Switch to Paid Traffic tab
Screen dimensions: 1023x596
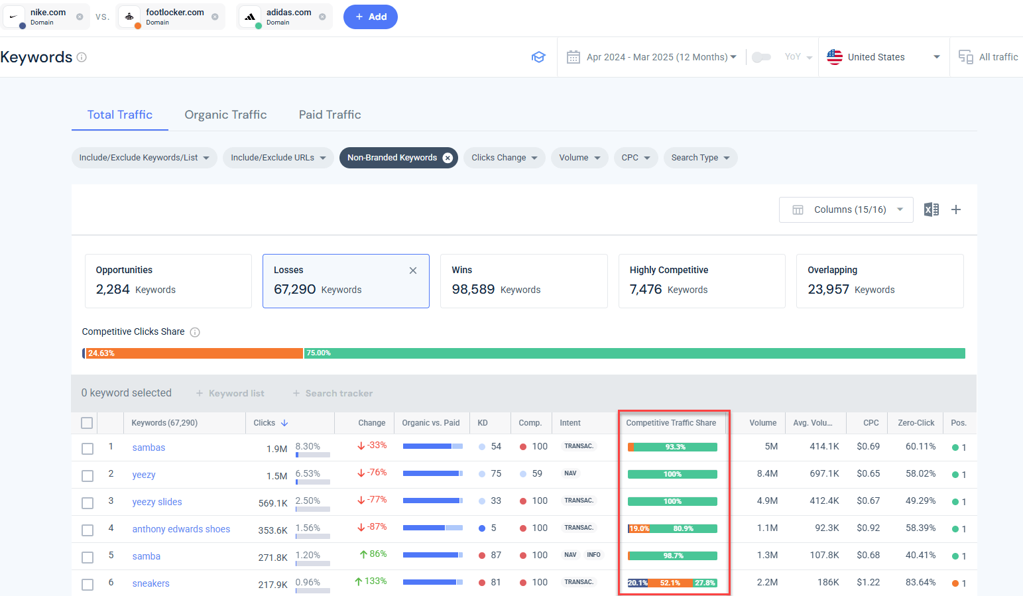(x=330, y=115)
